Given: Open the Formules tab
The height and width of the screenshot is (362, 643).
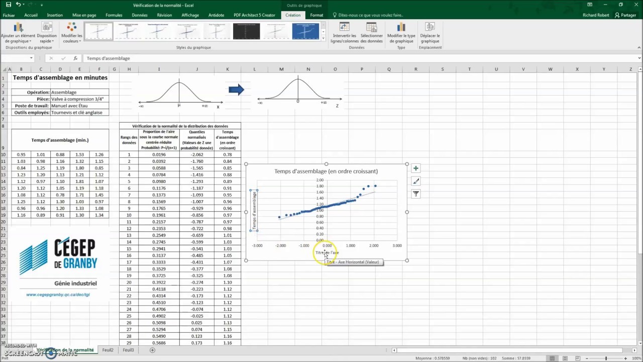Looking at the screenshot, I should 114,15.
